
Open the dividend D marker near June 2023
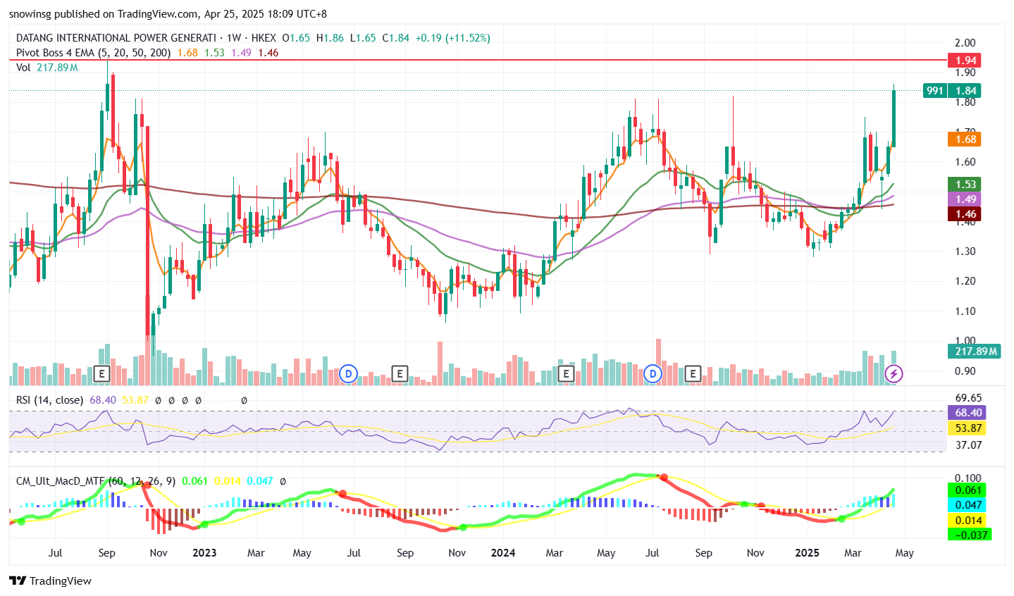(348, 373)
